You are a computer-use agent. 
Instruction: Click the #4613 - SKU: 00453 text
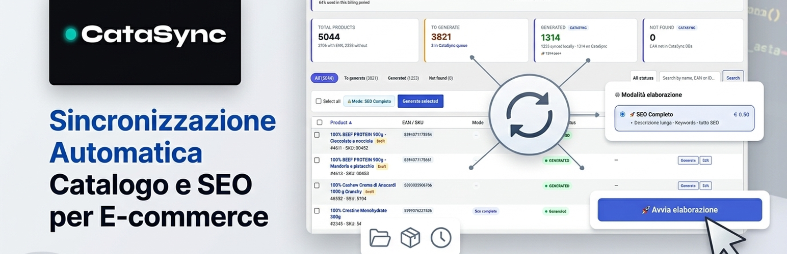[x=349, y=173]
